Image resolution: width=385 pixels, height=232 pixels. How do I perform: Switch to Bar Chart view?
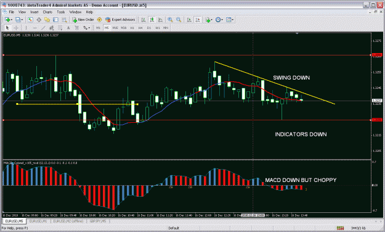click(144, 20)
